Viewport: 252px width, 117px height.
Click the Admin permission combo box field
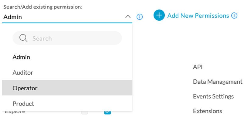tap(67, 17)
